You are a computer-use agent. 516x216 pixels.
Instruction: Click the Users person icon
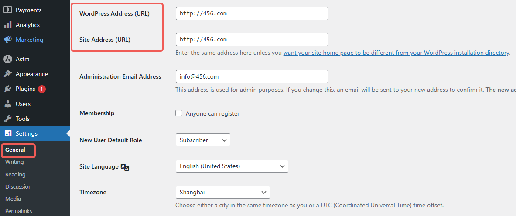tap(8, 104)
